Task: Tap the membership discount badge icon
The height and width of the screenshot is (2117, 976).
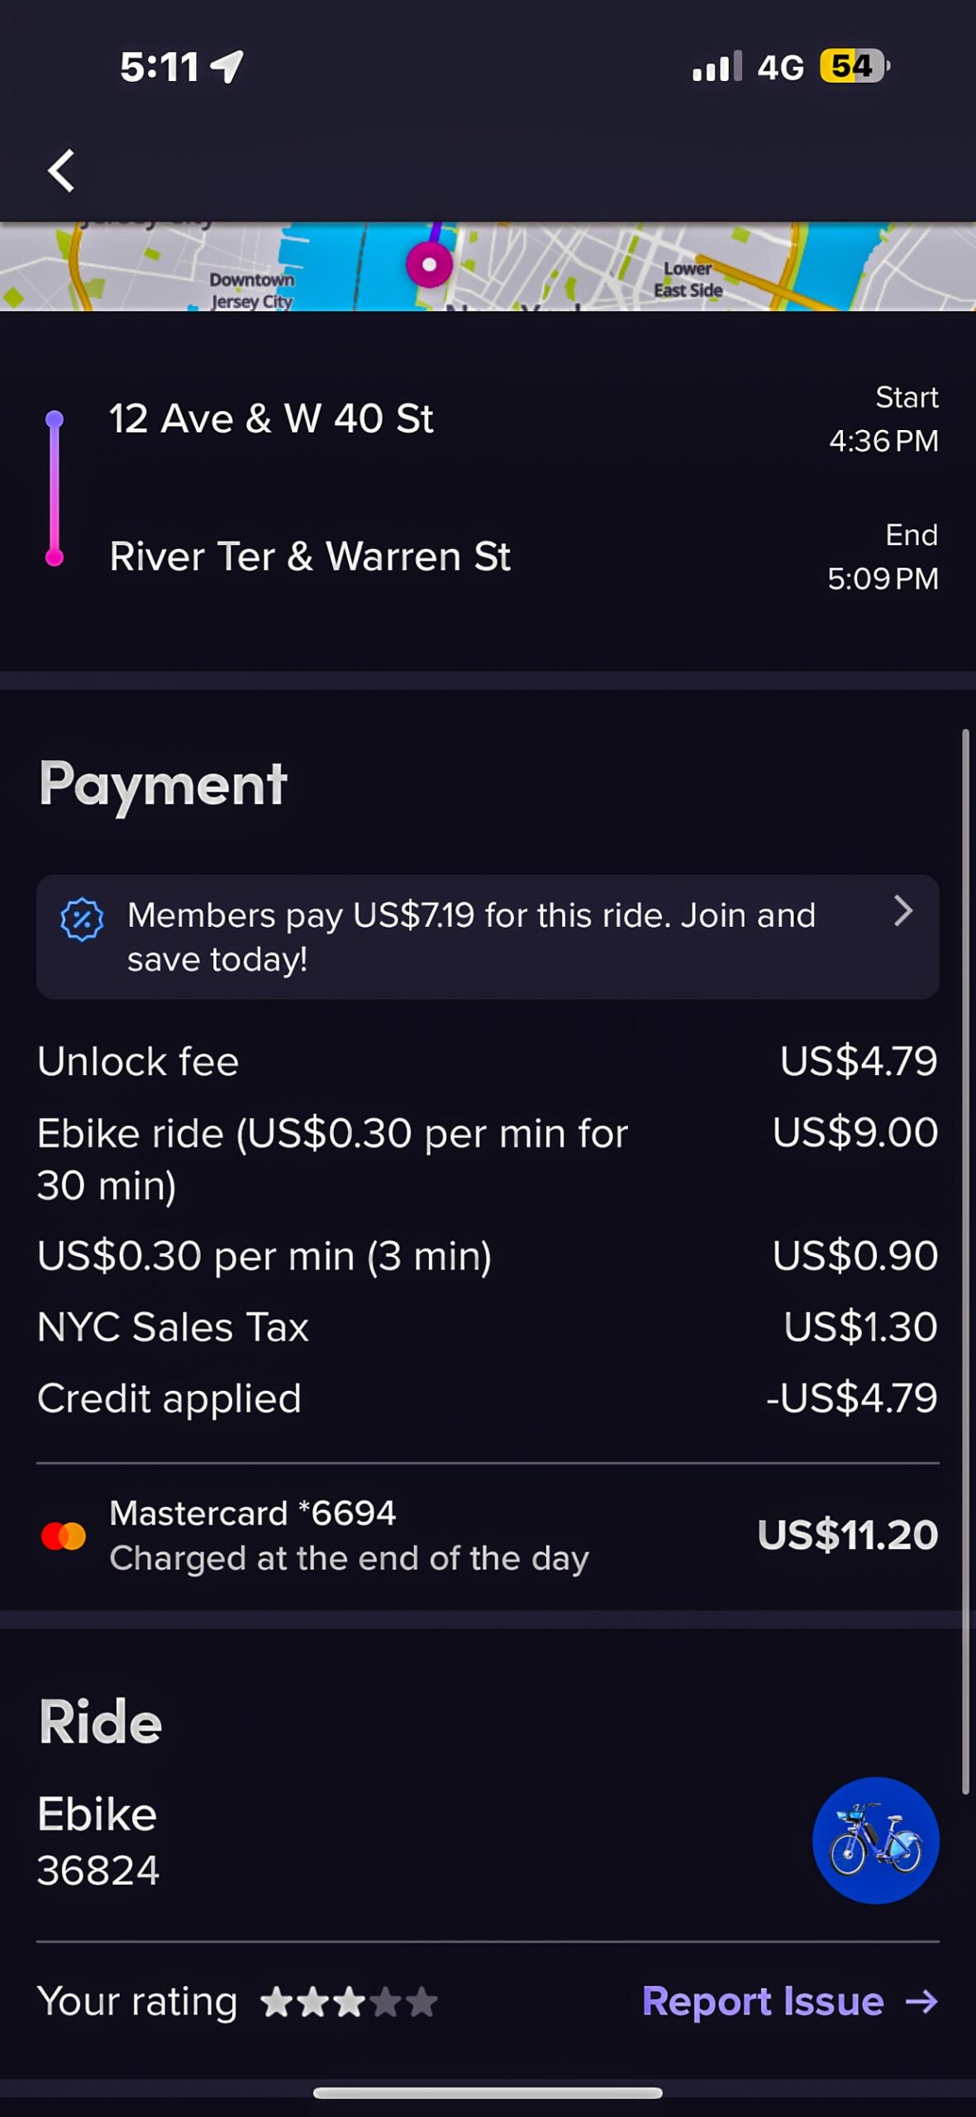Action: coord(82,920)
